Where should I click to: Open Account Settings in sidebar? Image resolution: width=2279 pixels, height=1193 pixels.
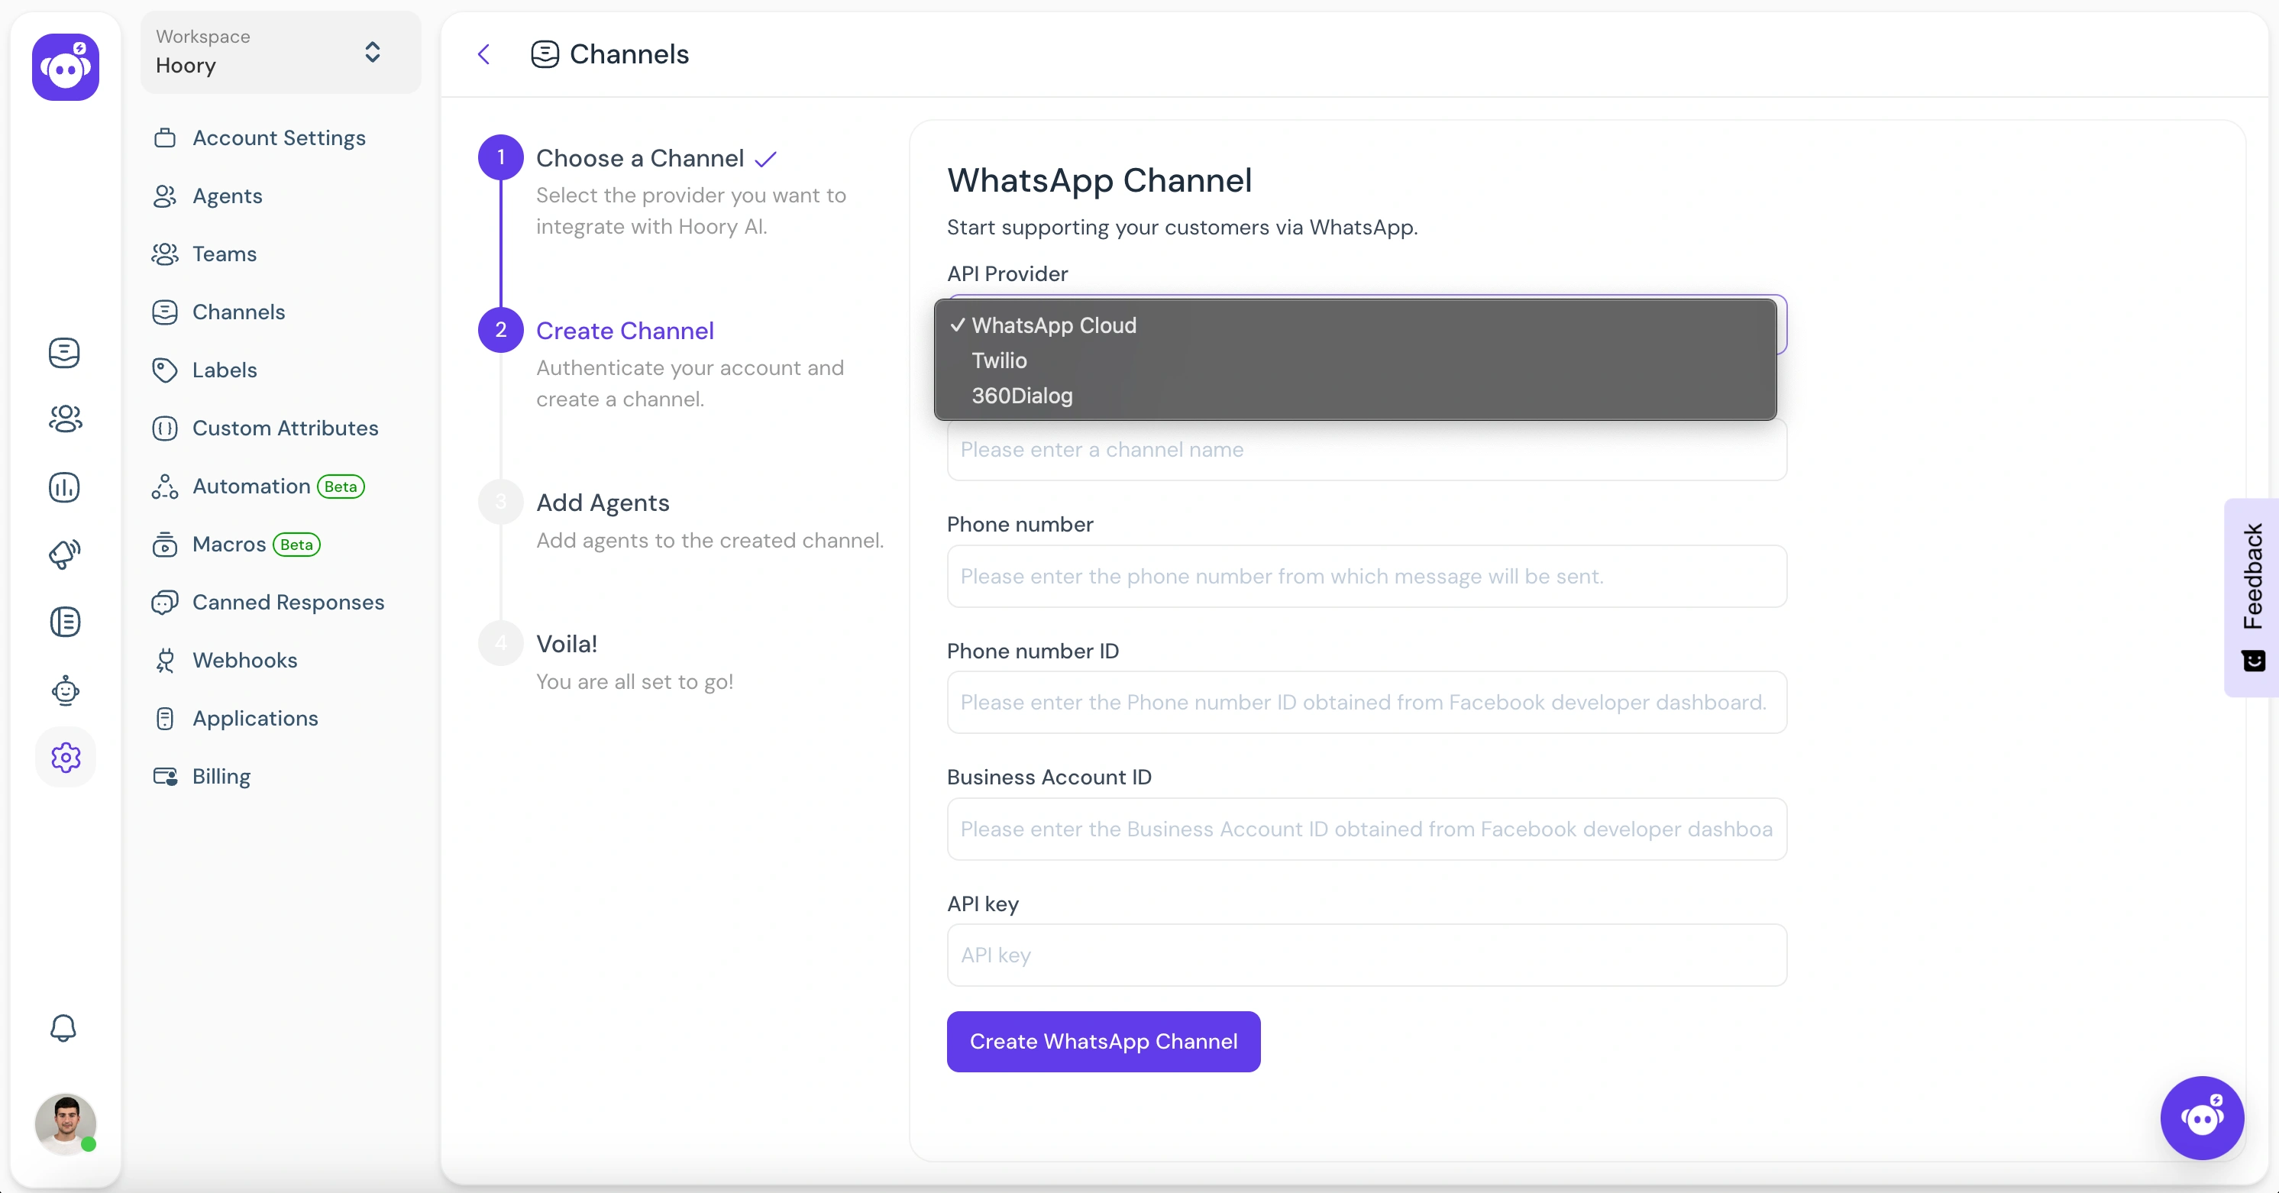(x=279, y=138)
